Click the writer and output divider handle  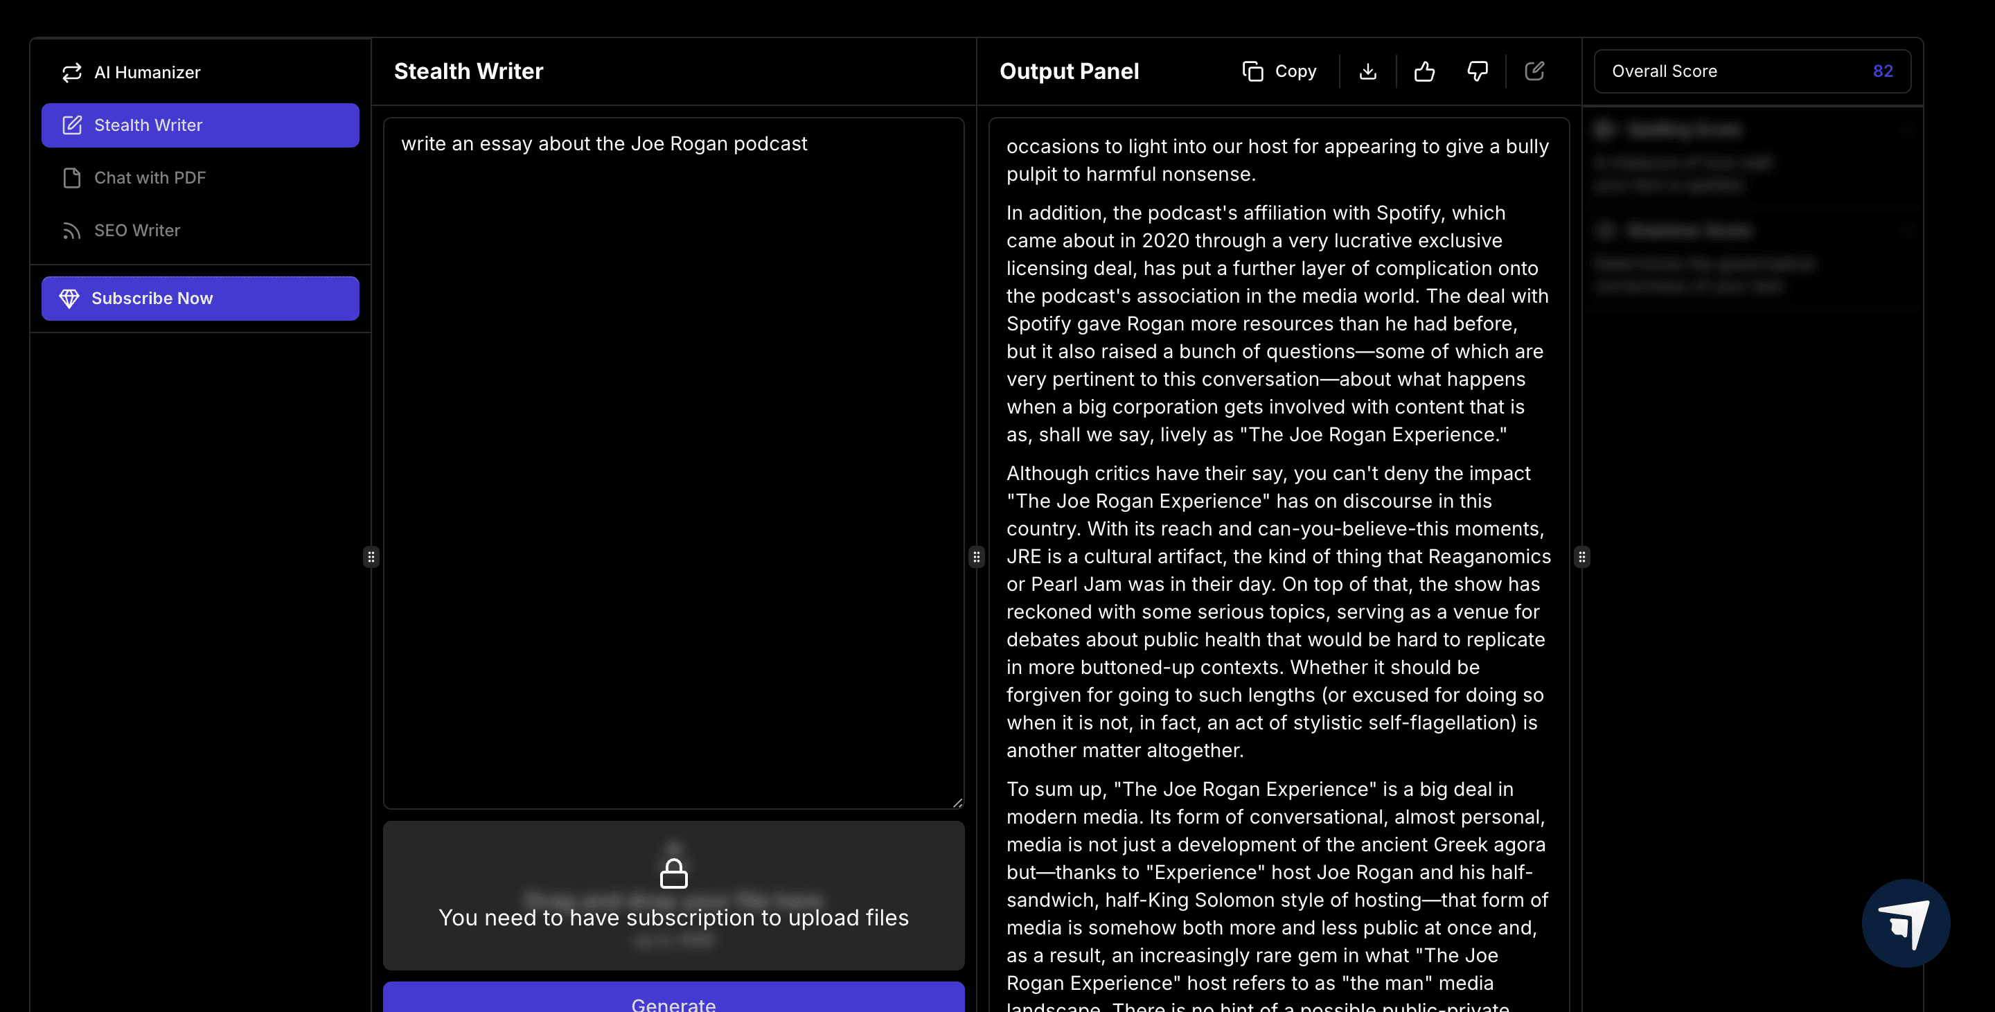click(977, 556)
